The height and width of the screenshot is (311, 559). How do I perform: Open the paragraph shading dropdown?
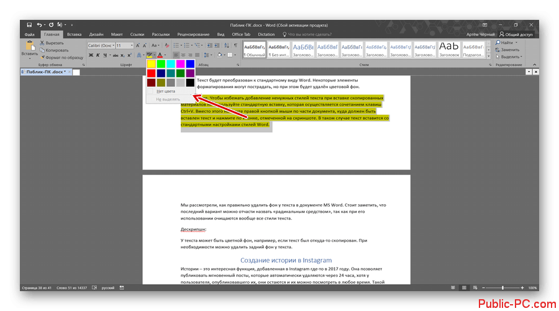(225, 55)
